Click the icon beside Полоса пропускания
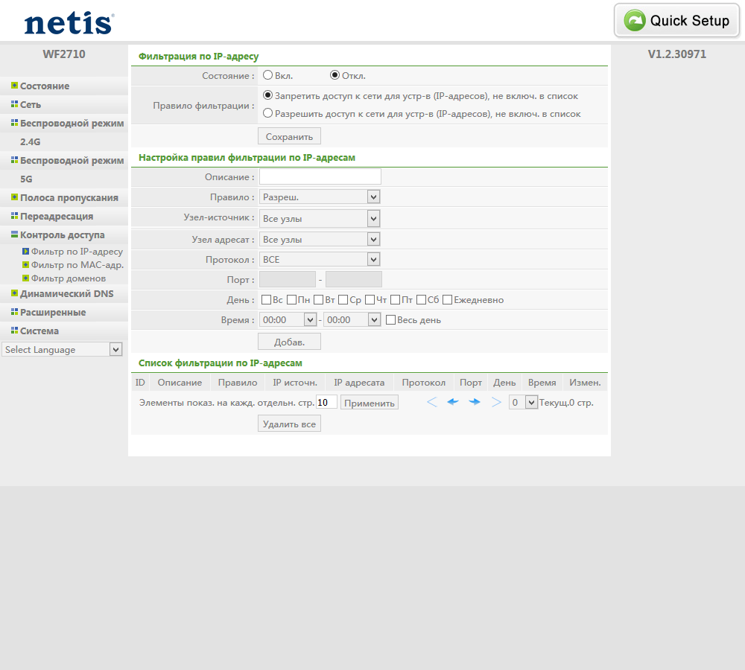The height and width of the screenshot is (670, 745). (x=15, y=197)
